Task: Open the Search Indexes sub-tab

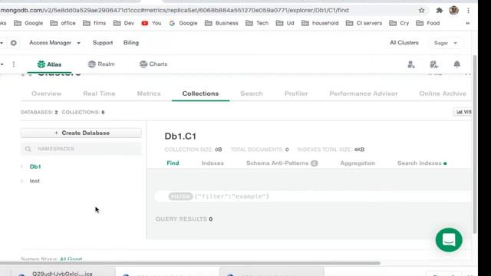Action: [422, 163]
